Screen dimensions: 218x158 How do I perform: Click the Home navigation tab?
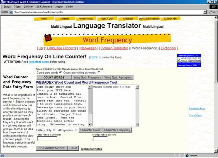44,19
